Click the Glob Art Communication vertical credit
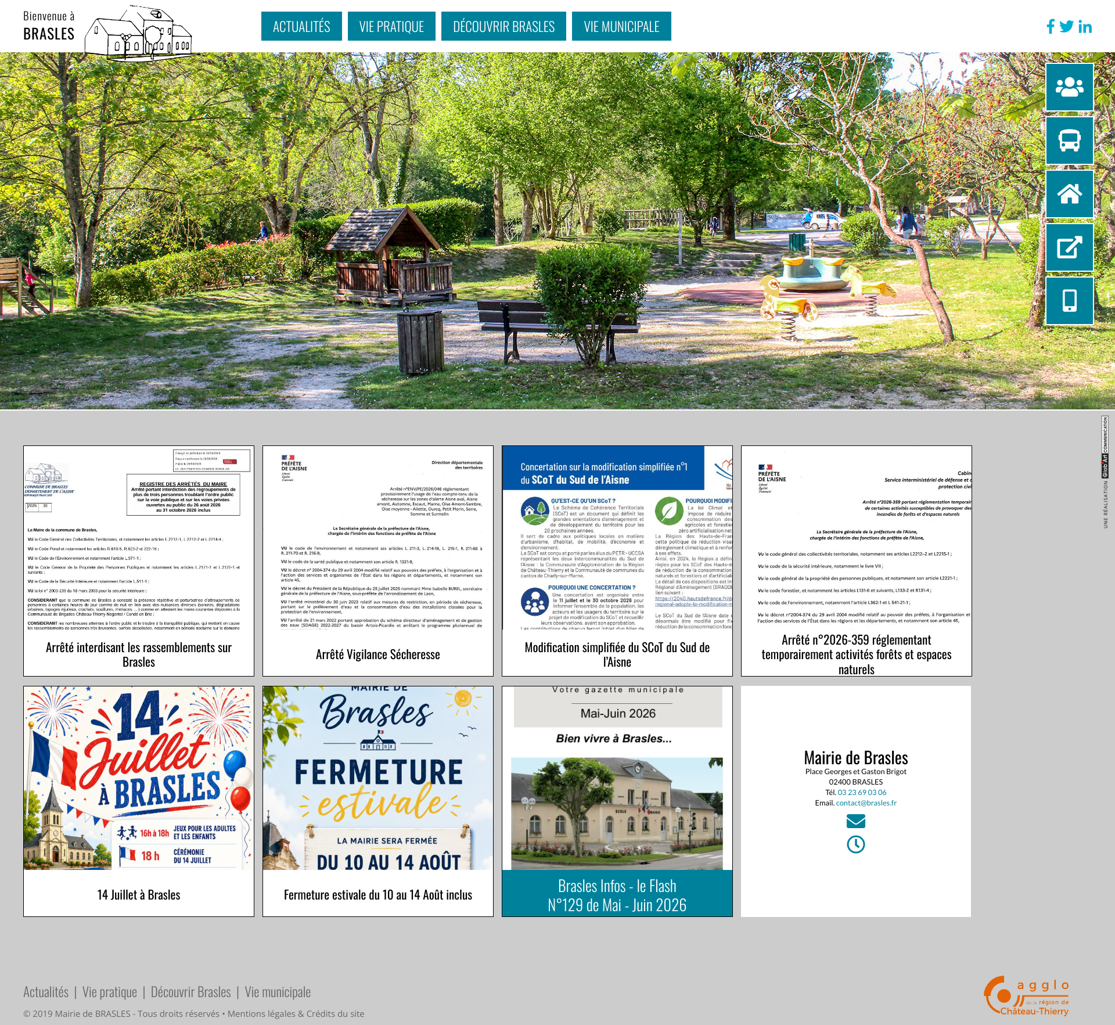 (1105, 472)
